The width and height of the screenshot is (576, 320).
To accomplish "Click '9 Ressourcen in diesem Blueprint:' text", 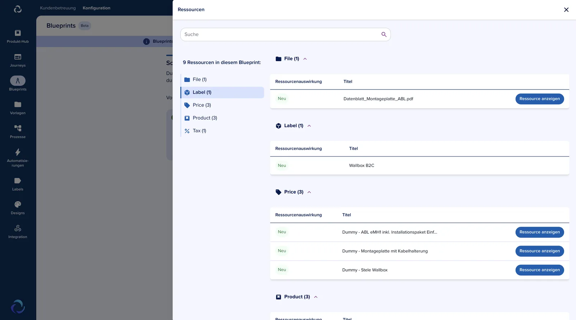I will click(222, 63).
